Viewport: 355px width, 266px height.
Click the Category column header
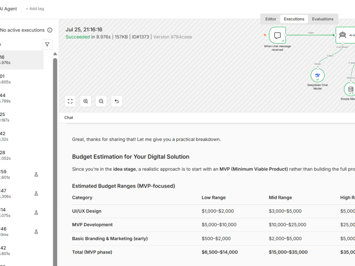pos(82,198)
